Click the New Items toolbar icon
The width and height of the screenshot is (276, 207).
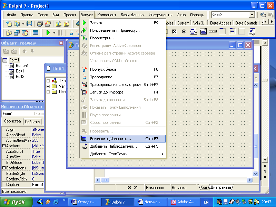tap(9, 23)
